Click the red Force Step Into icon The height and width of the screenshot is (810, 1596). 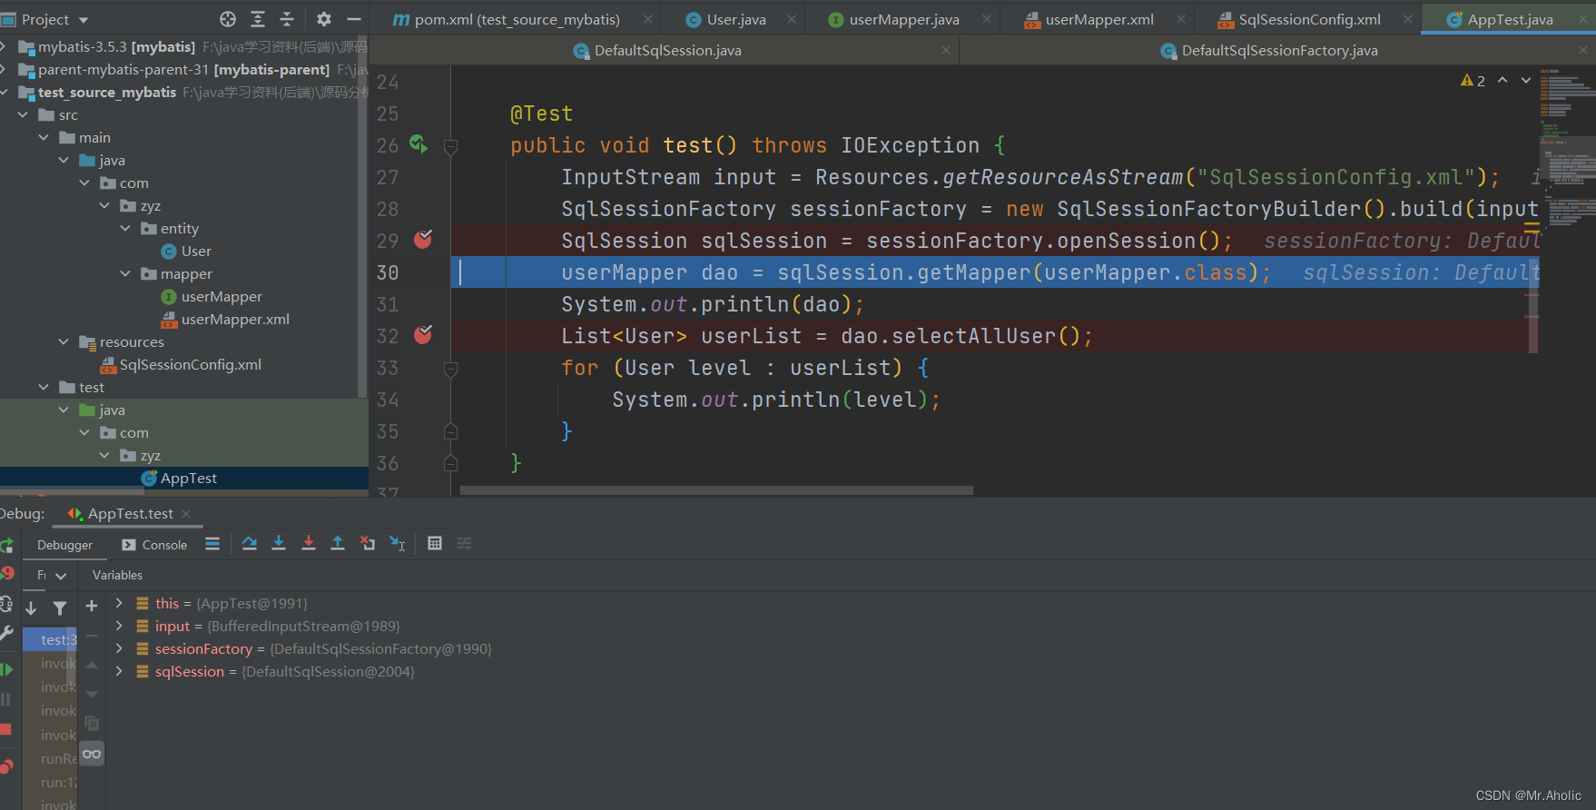[x=309, y=543]
